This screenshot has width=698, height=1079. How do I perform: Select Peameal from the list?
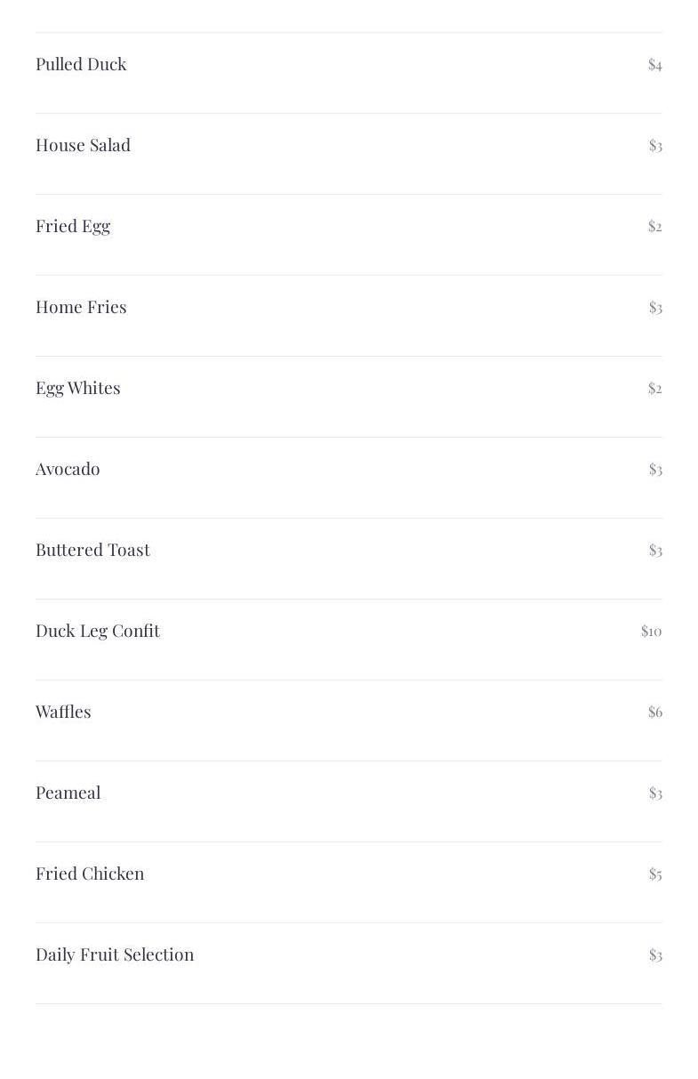pos(68,793)
